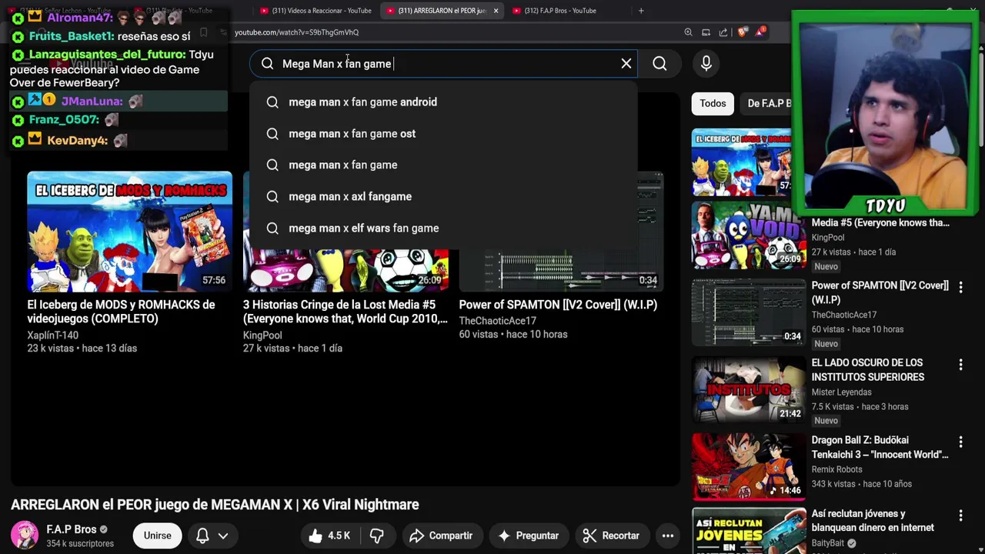
Task: Open a new browser tab with the plus icon
Action: point(641,11)
